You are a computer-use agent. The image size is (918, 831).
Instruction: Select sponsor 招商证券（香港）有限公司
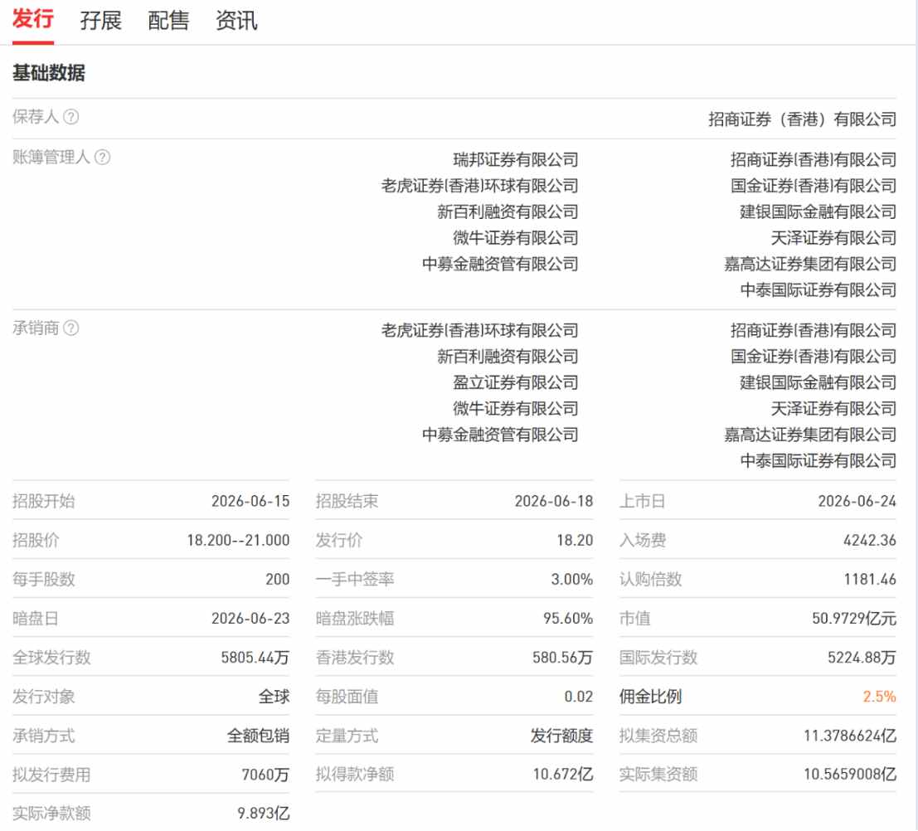coord(802,119)
